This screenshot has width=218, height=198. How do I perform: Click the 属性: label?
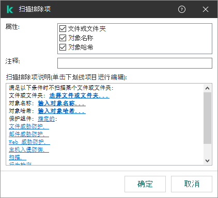pyautogui.click(x=12, y=27)
